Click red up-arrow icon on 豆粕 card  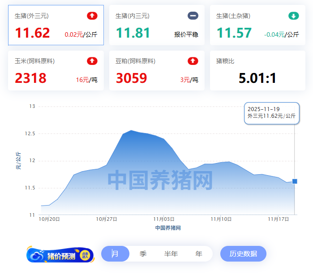[193, 61]
